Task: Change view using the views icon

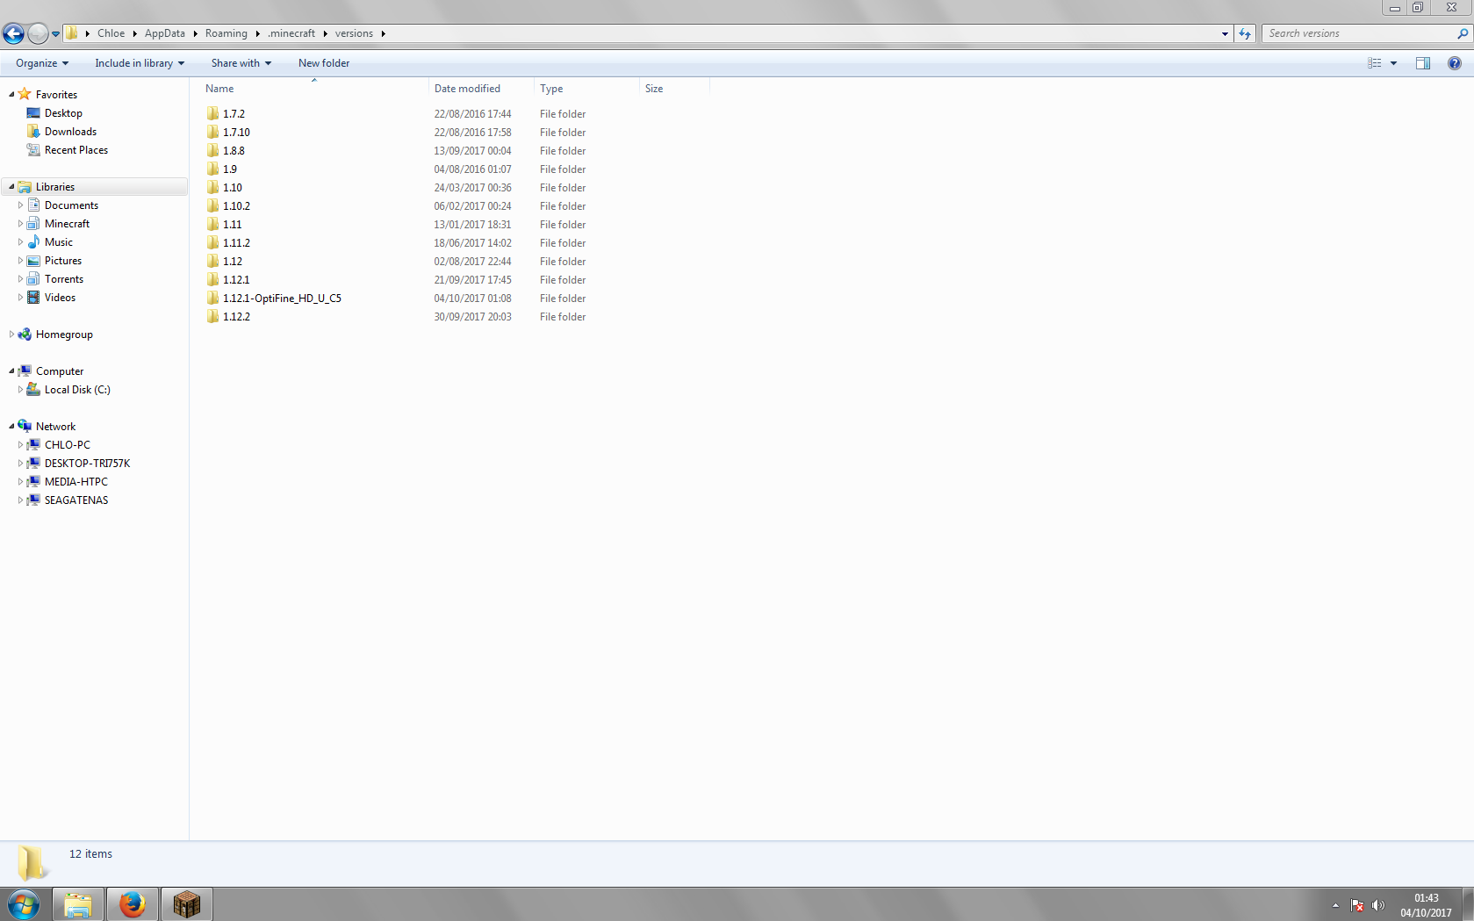Action: pyautogui.click(x=1375, y=63)
